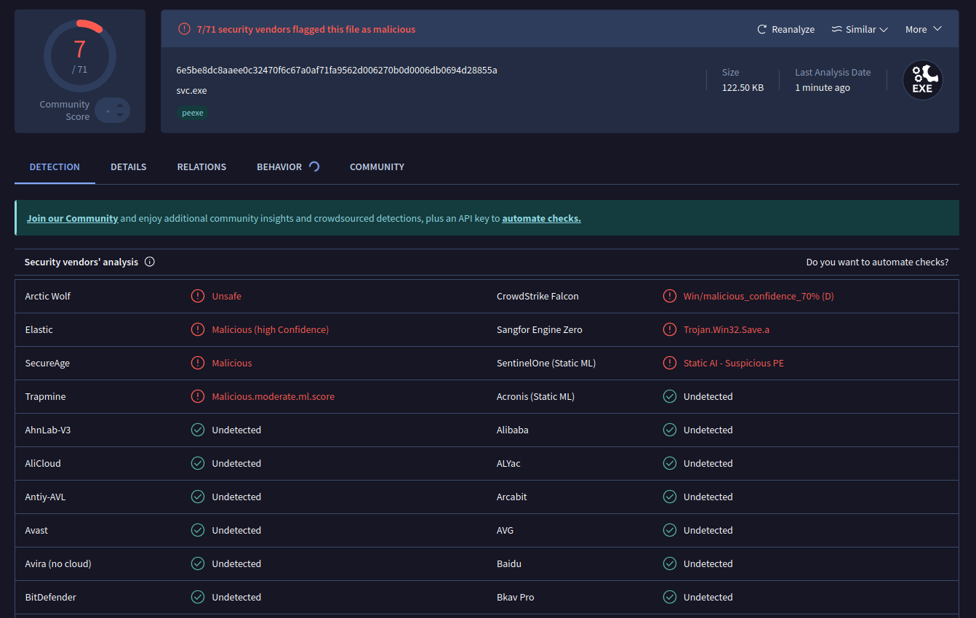Open the Relations tab
This screenshot has width=976, height=618.
tap(201, 166)
